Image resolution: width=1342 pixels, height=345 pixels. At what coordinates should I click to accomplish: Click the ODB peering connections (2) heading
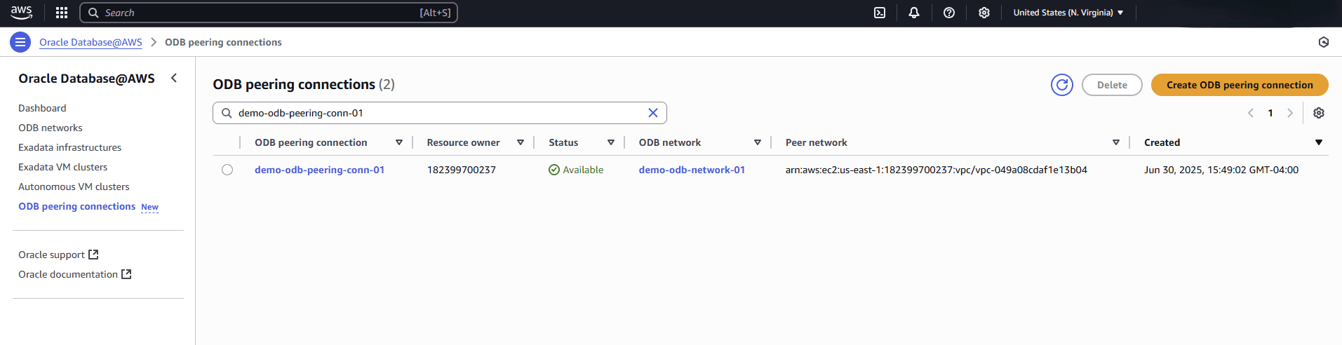pos(304,84)
